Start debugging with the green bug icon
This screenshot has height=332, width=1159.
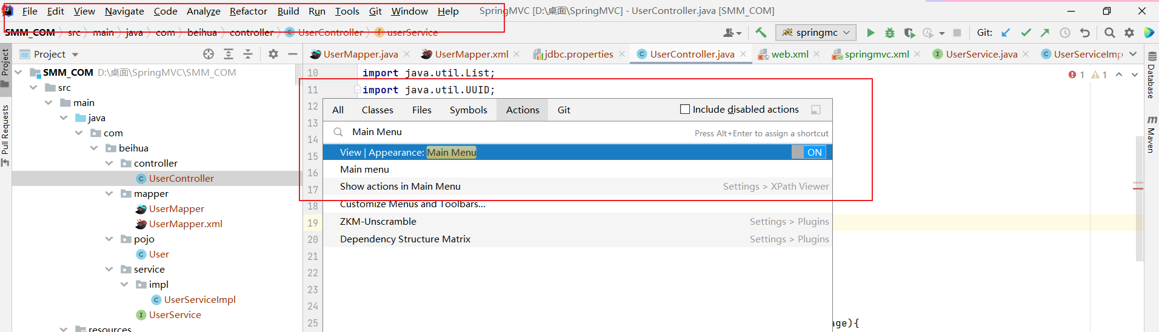(890, 33)
